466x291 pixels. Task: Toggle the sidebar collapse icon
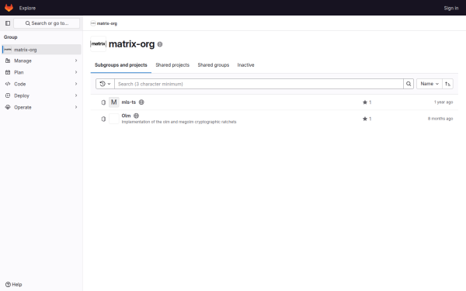click(x=8, y=23)
